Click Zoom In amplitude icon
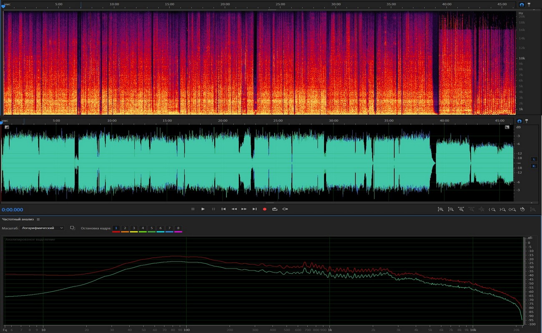 tap(440, 209)
